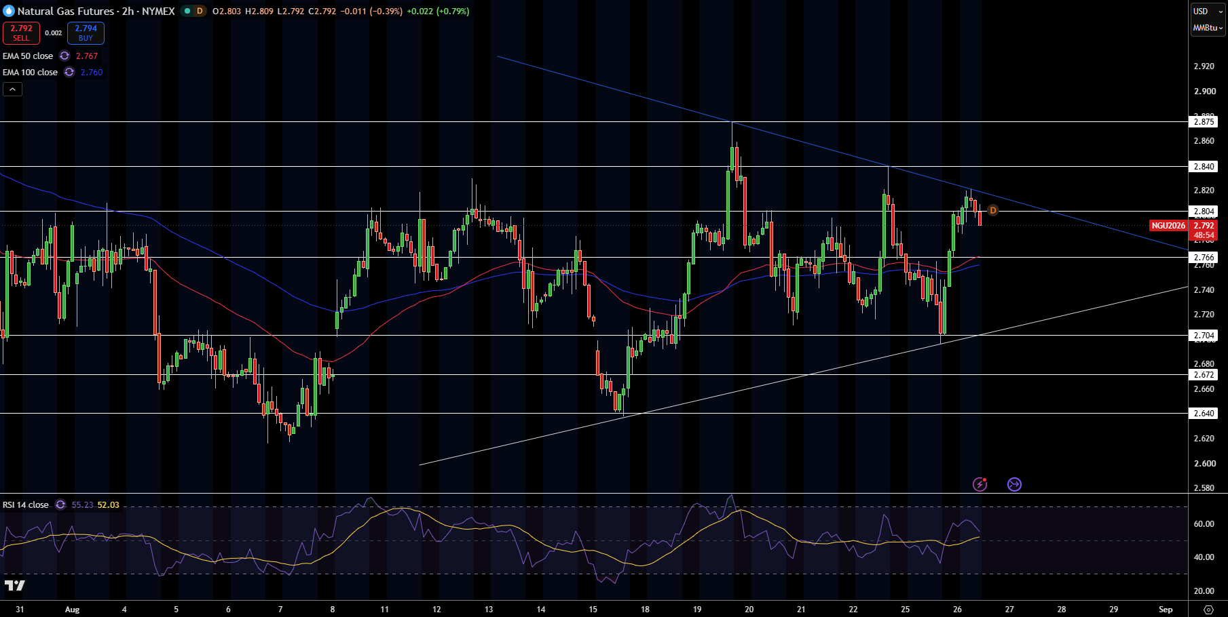The height and width of the screenshot is (617, 1228).
Task: Click the Natural Gas flame symbol icon
Action: click(9, 11)
